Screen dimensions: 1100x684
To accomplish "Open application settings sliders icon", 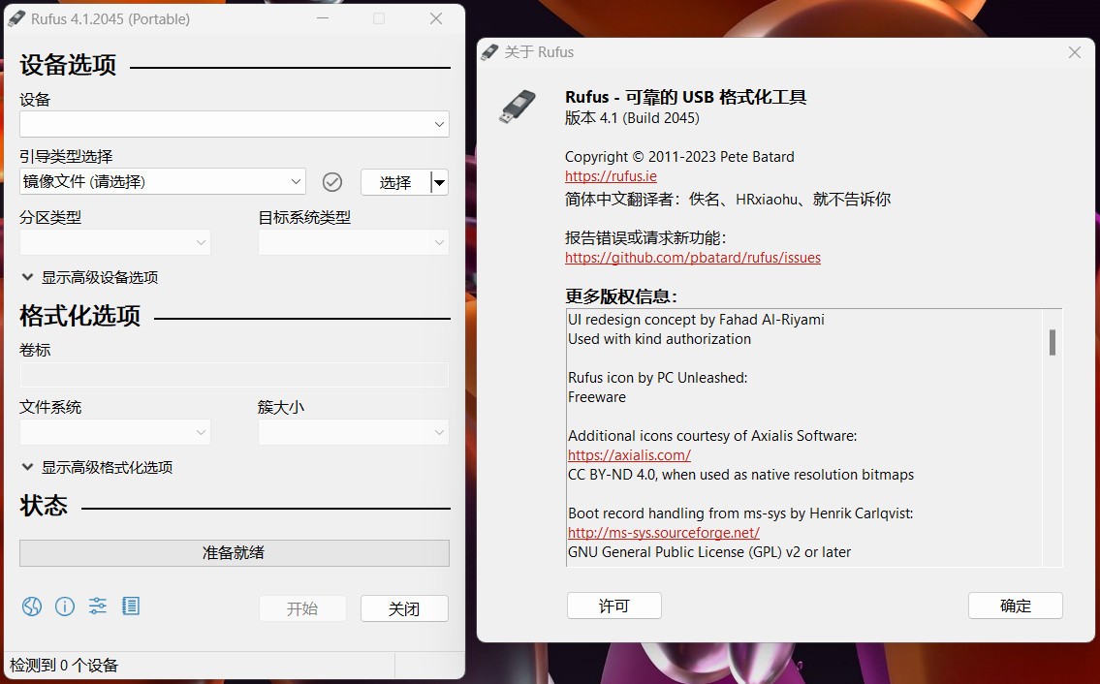I will [x=98, y=606].
